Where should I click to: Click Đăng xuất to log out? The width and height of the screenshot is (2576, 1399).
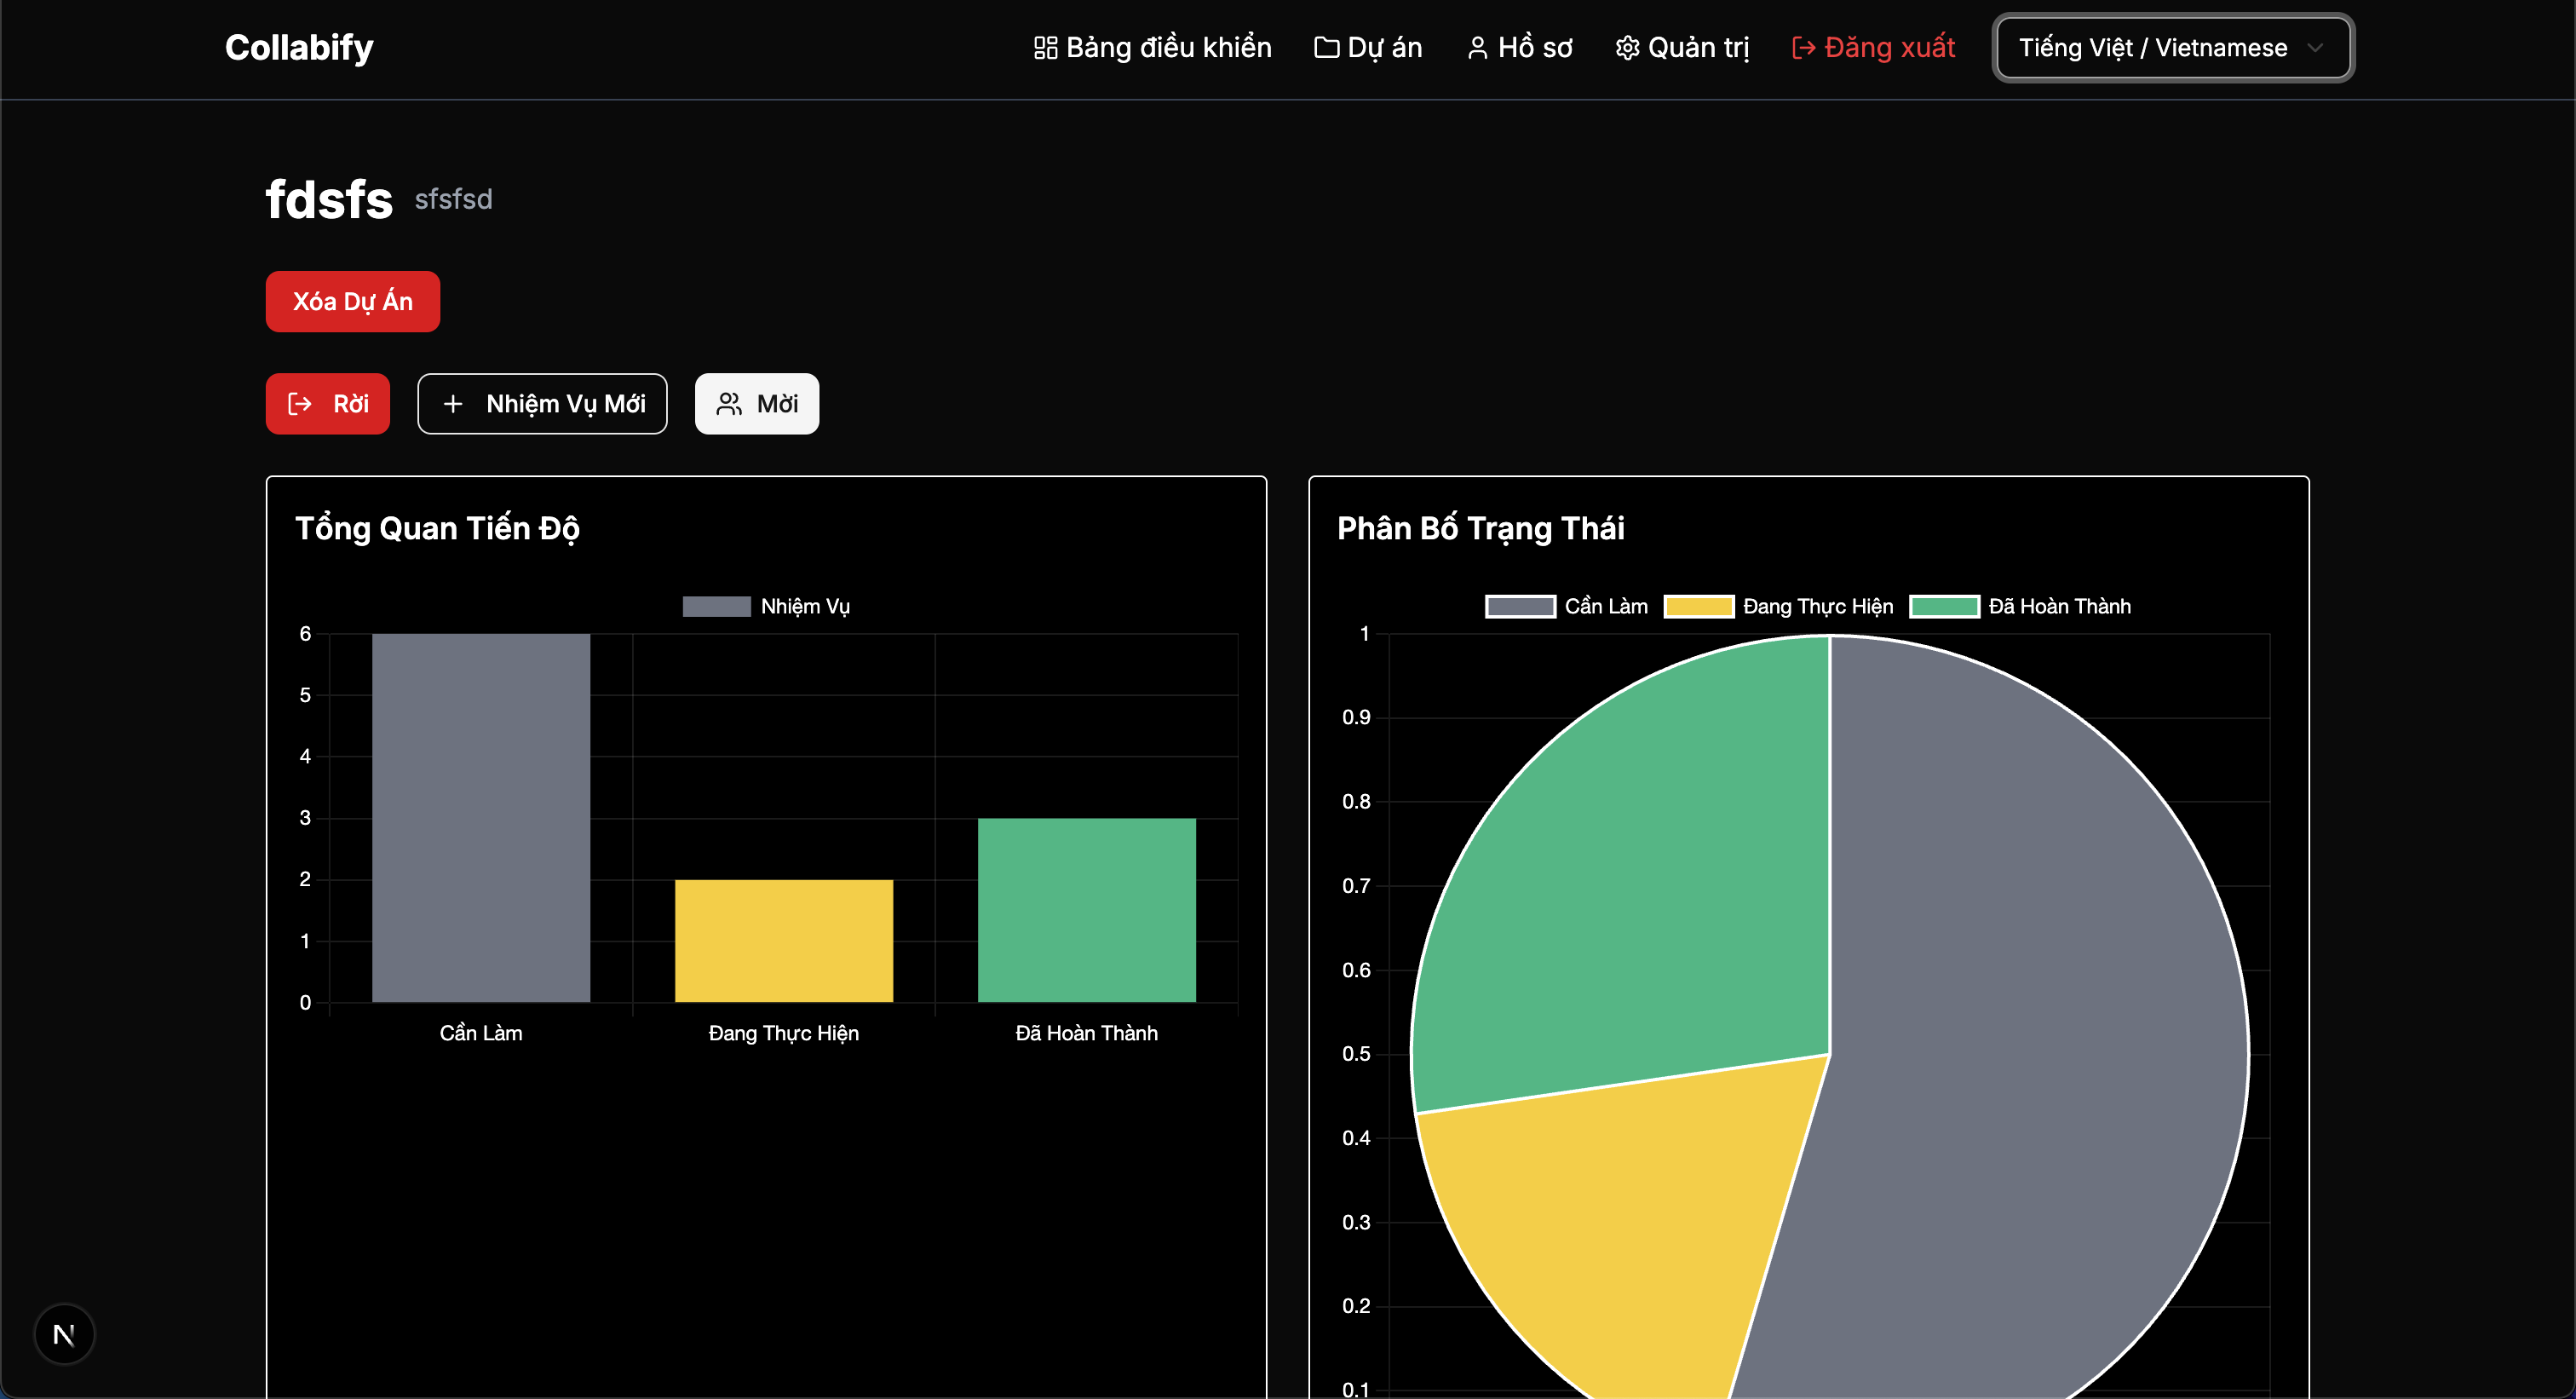pyautogui.click(x=1873, y=47)
